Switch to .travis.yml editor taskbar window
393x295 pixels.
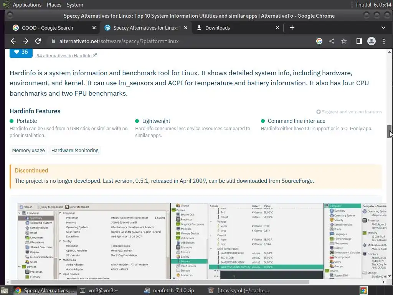coord(239,290)
